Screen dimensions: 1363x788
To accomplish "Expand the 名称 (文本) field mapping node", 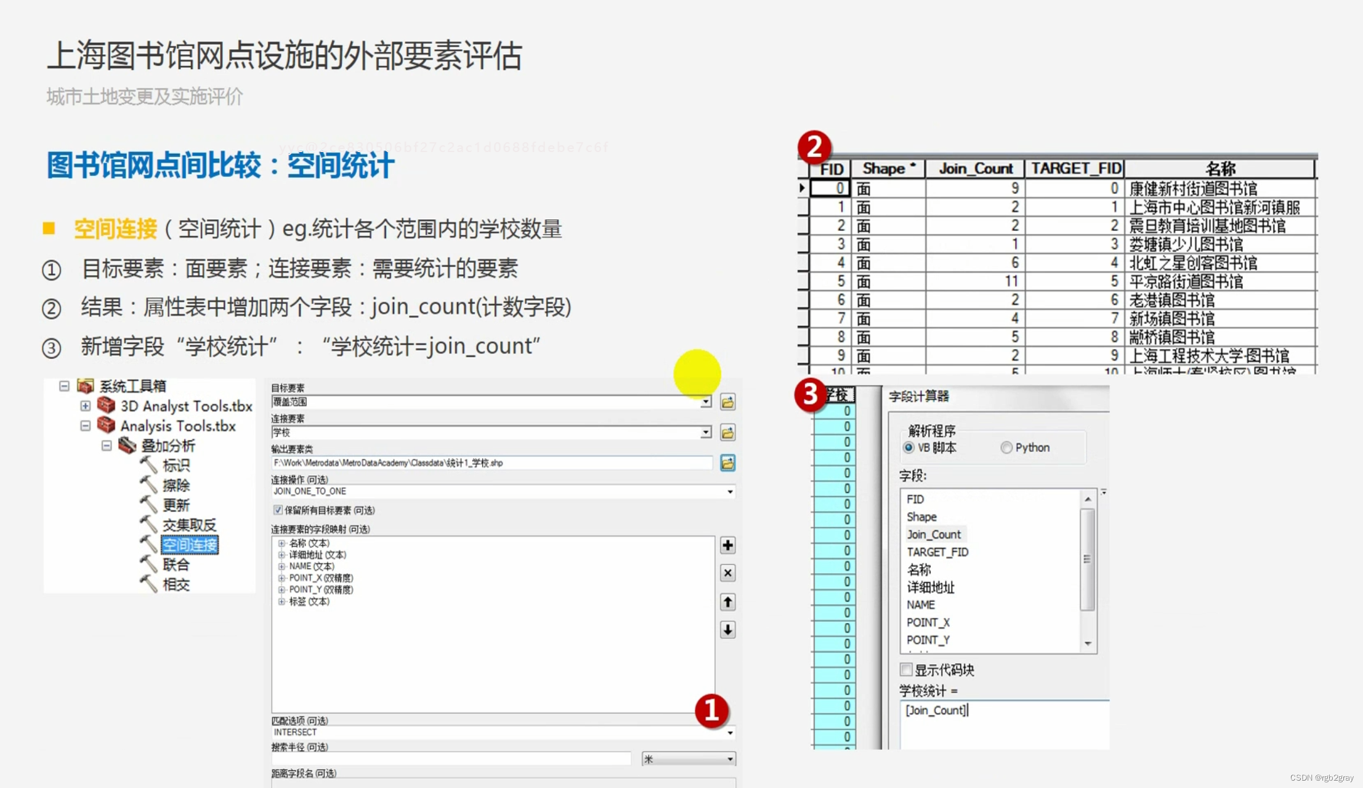I will (x=281, y=543).
